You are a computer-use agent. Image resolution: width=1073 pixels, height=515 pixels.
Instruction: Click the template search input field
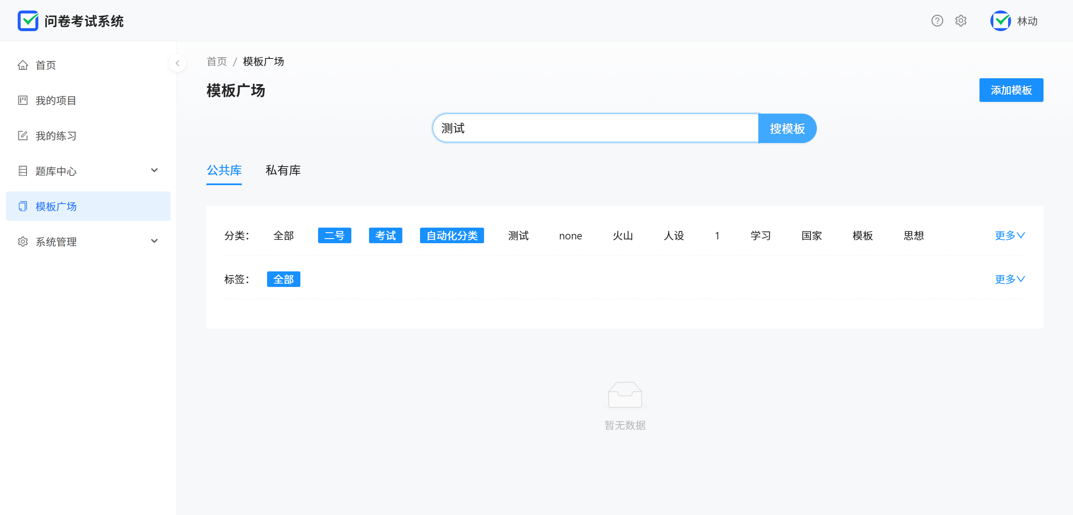tap(595, 128)
